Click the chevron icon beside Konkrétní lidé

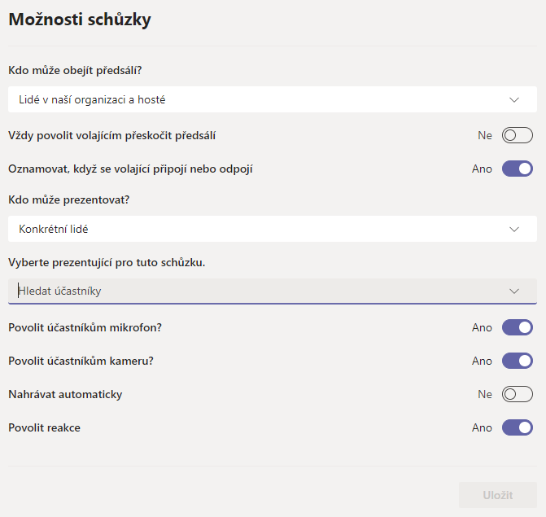[513, 230]
